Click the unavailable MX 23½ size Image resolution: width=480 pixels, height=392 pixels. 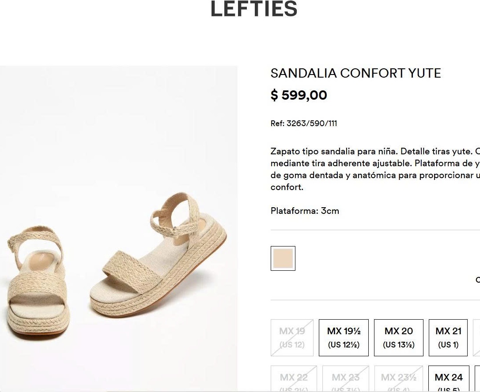[398, 379]
